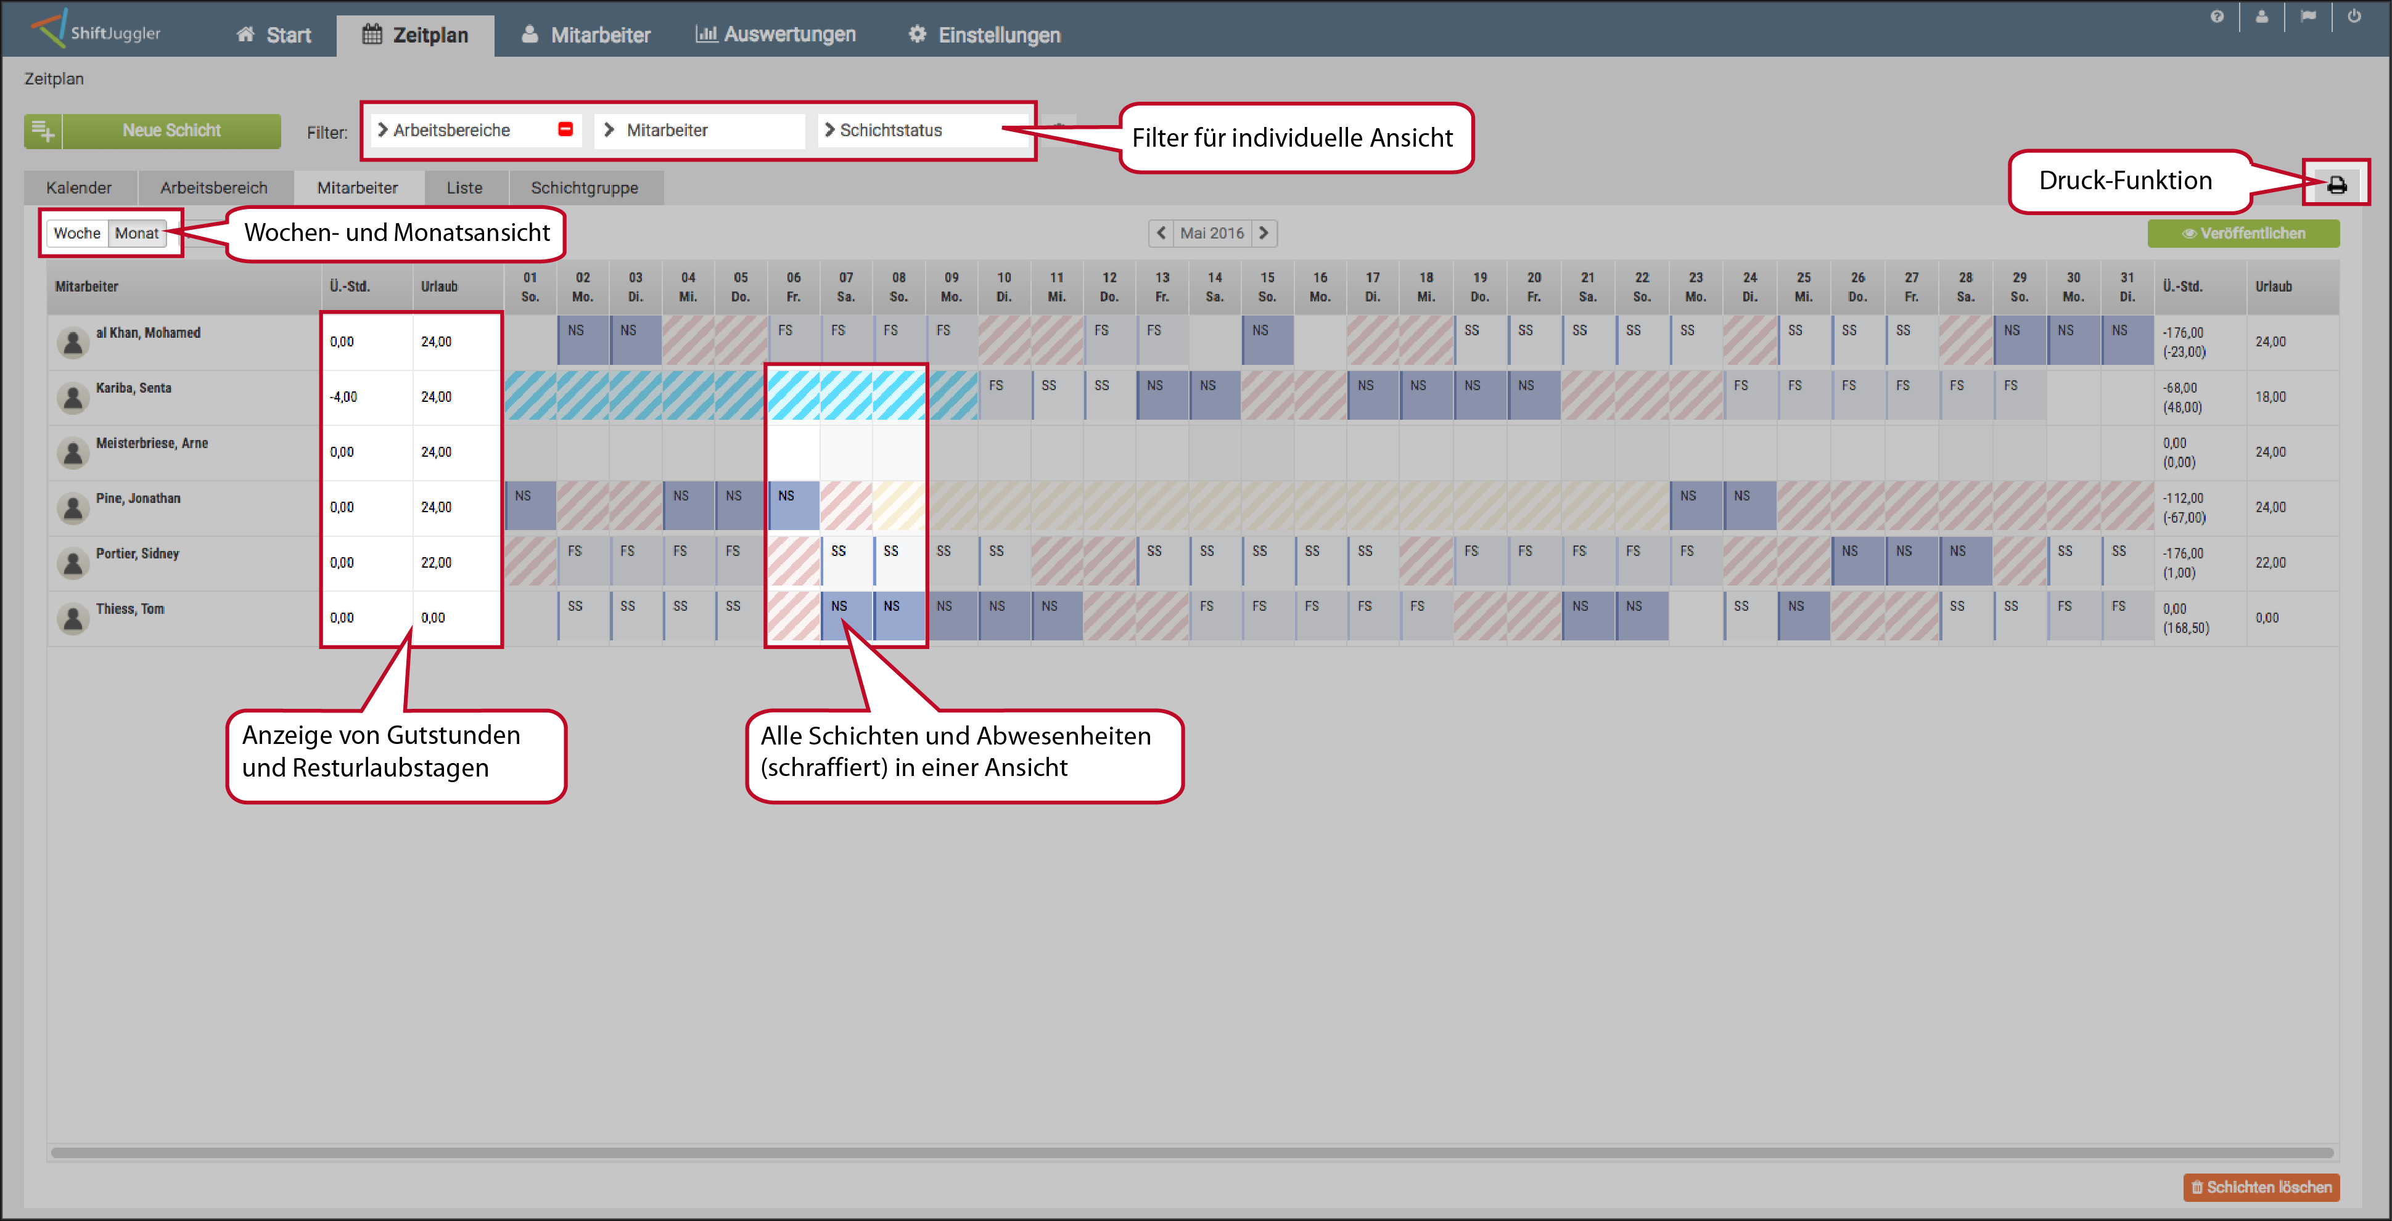Expand the Mitarbeiter filter dropdown
2392x1221 pixels.
[x=700, y=130]
